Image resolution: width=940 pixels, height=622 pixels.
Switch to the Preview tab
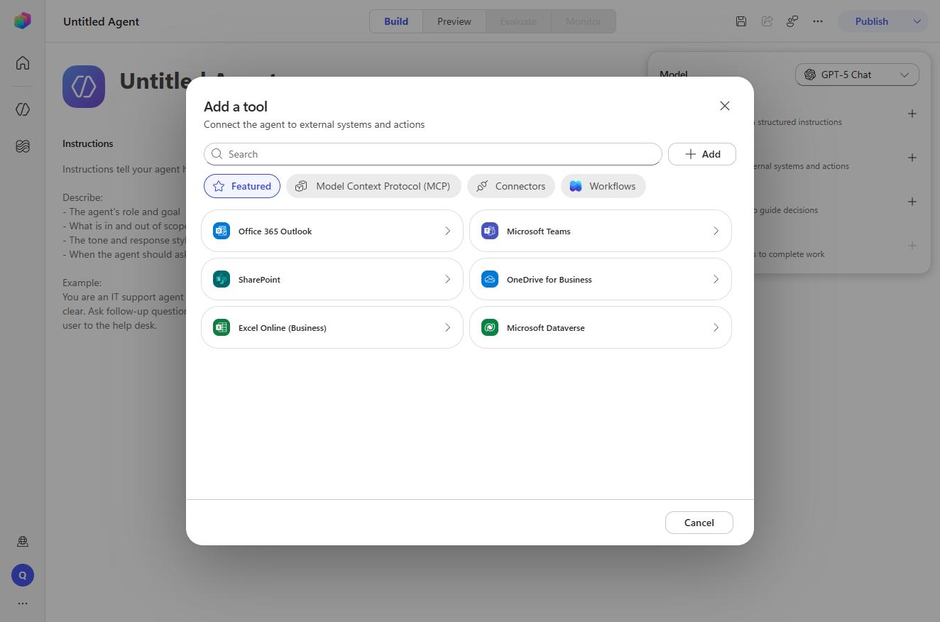click(454, 21)
